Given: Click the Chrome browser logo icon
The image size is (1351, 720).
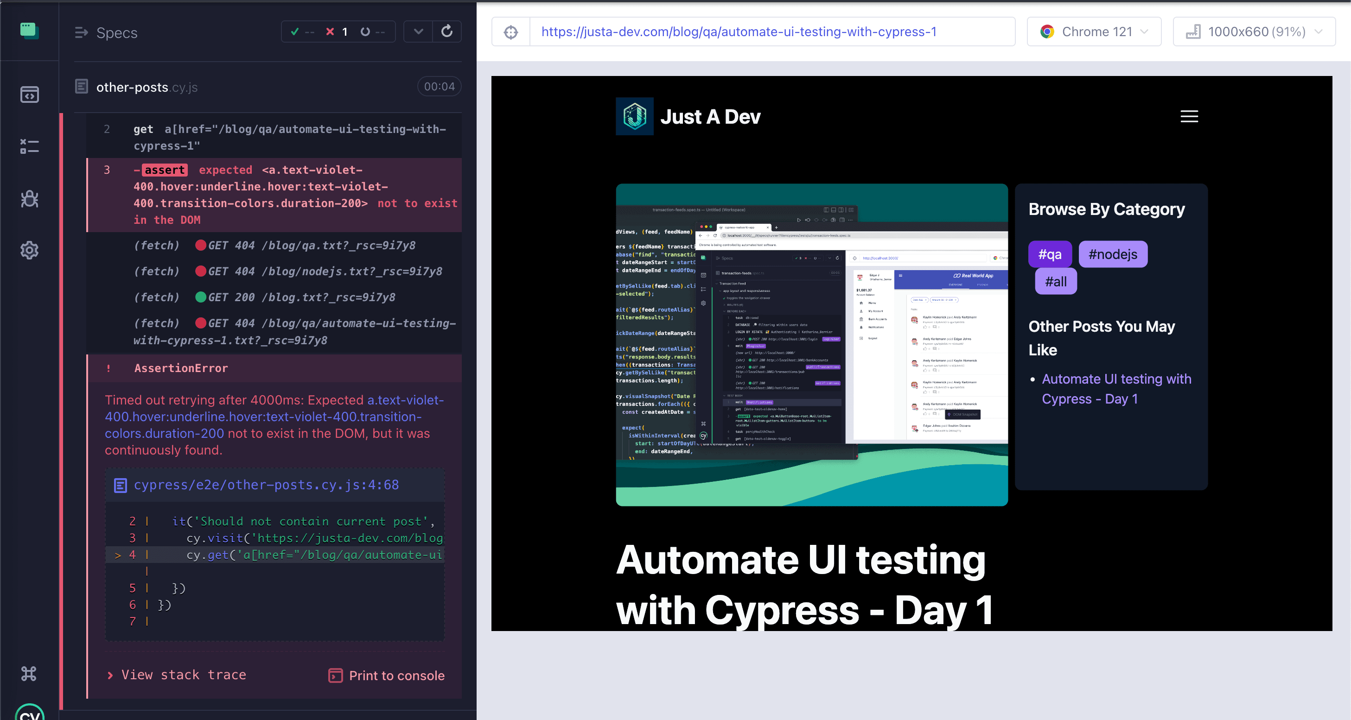Looking at the screenshot, I should coord(1047,32).
